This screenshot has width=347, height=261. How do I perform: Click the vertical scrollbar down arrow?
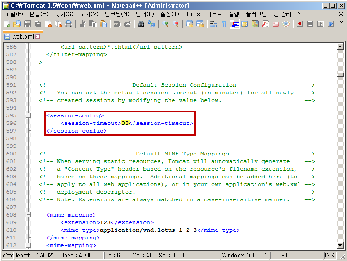(x=340, y=245)
